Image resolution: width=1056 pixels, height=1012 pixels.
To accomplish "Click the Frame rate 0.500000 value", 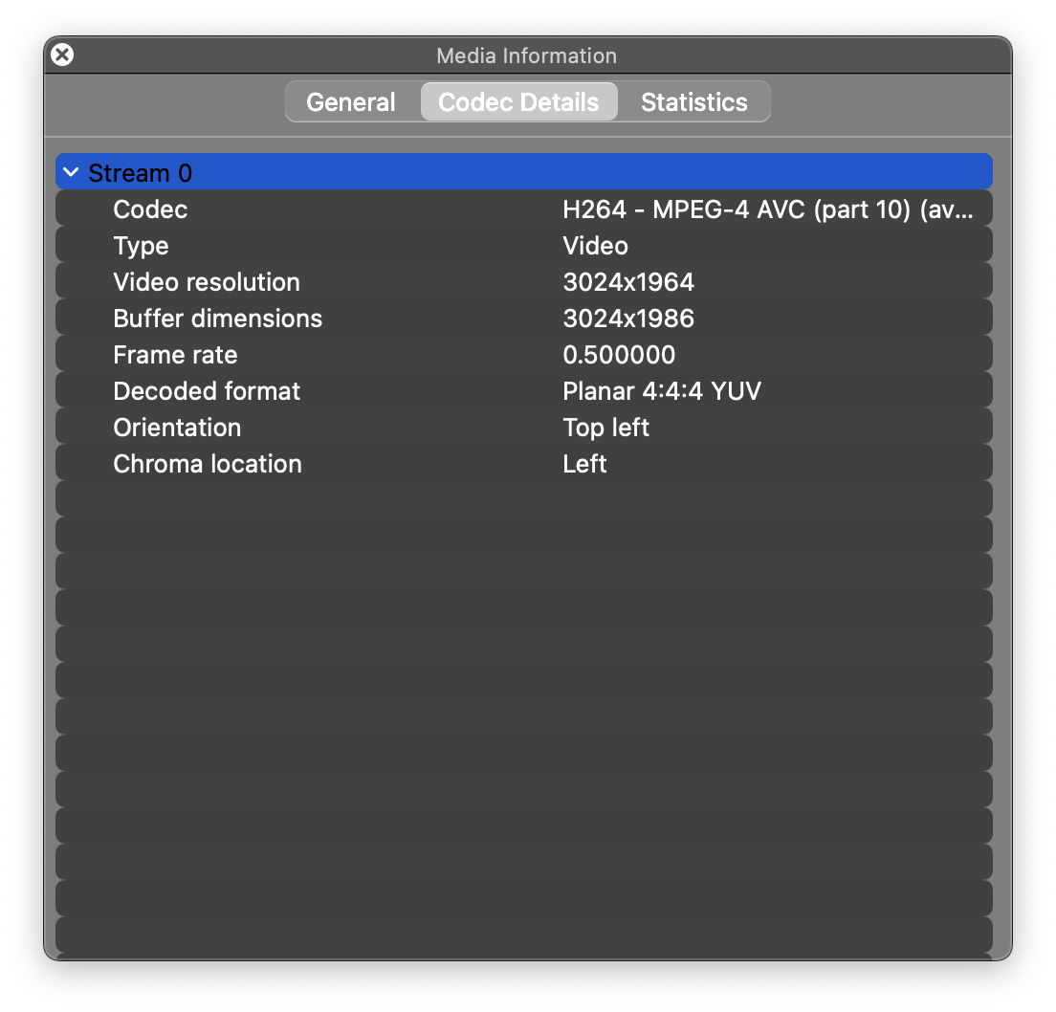I will [x=620, y=354].
